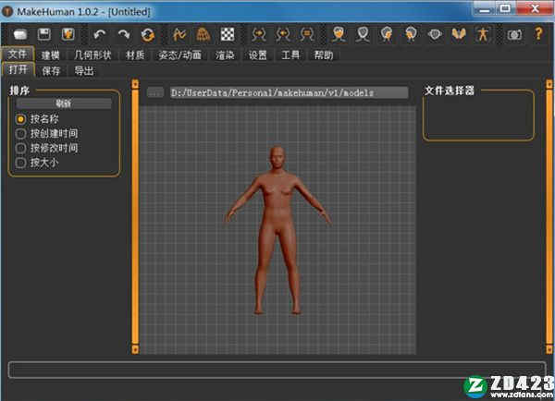Select sort by name (按名称) radio button
The height and width of the screenshot is (401, 555).
[x=20, y=119]
